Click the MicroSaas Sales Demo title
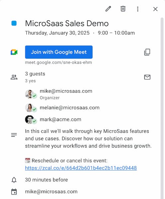 (x=67, y=24)
